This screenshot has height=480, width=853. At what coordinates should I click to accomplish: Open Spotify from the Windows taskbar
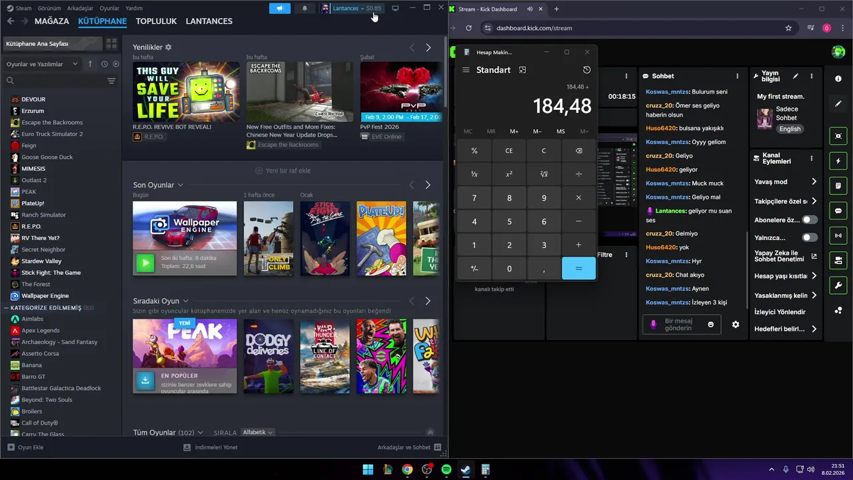446,470
